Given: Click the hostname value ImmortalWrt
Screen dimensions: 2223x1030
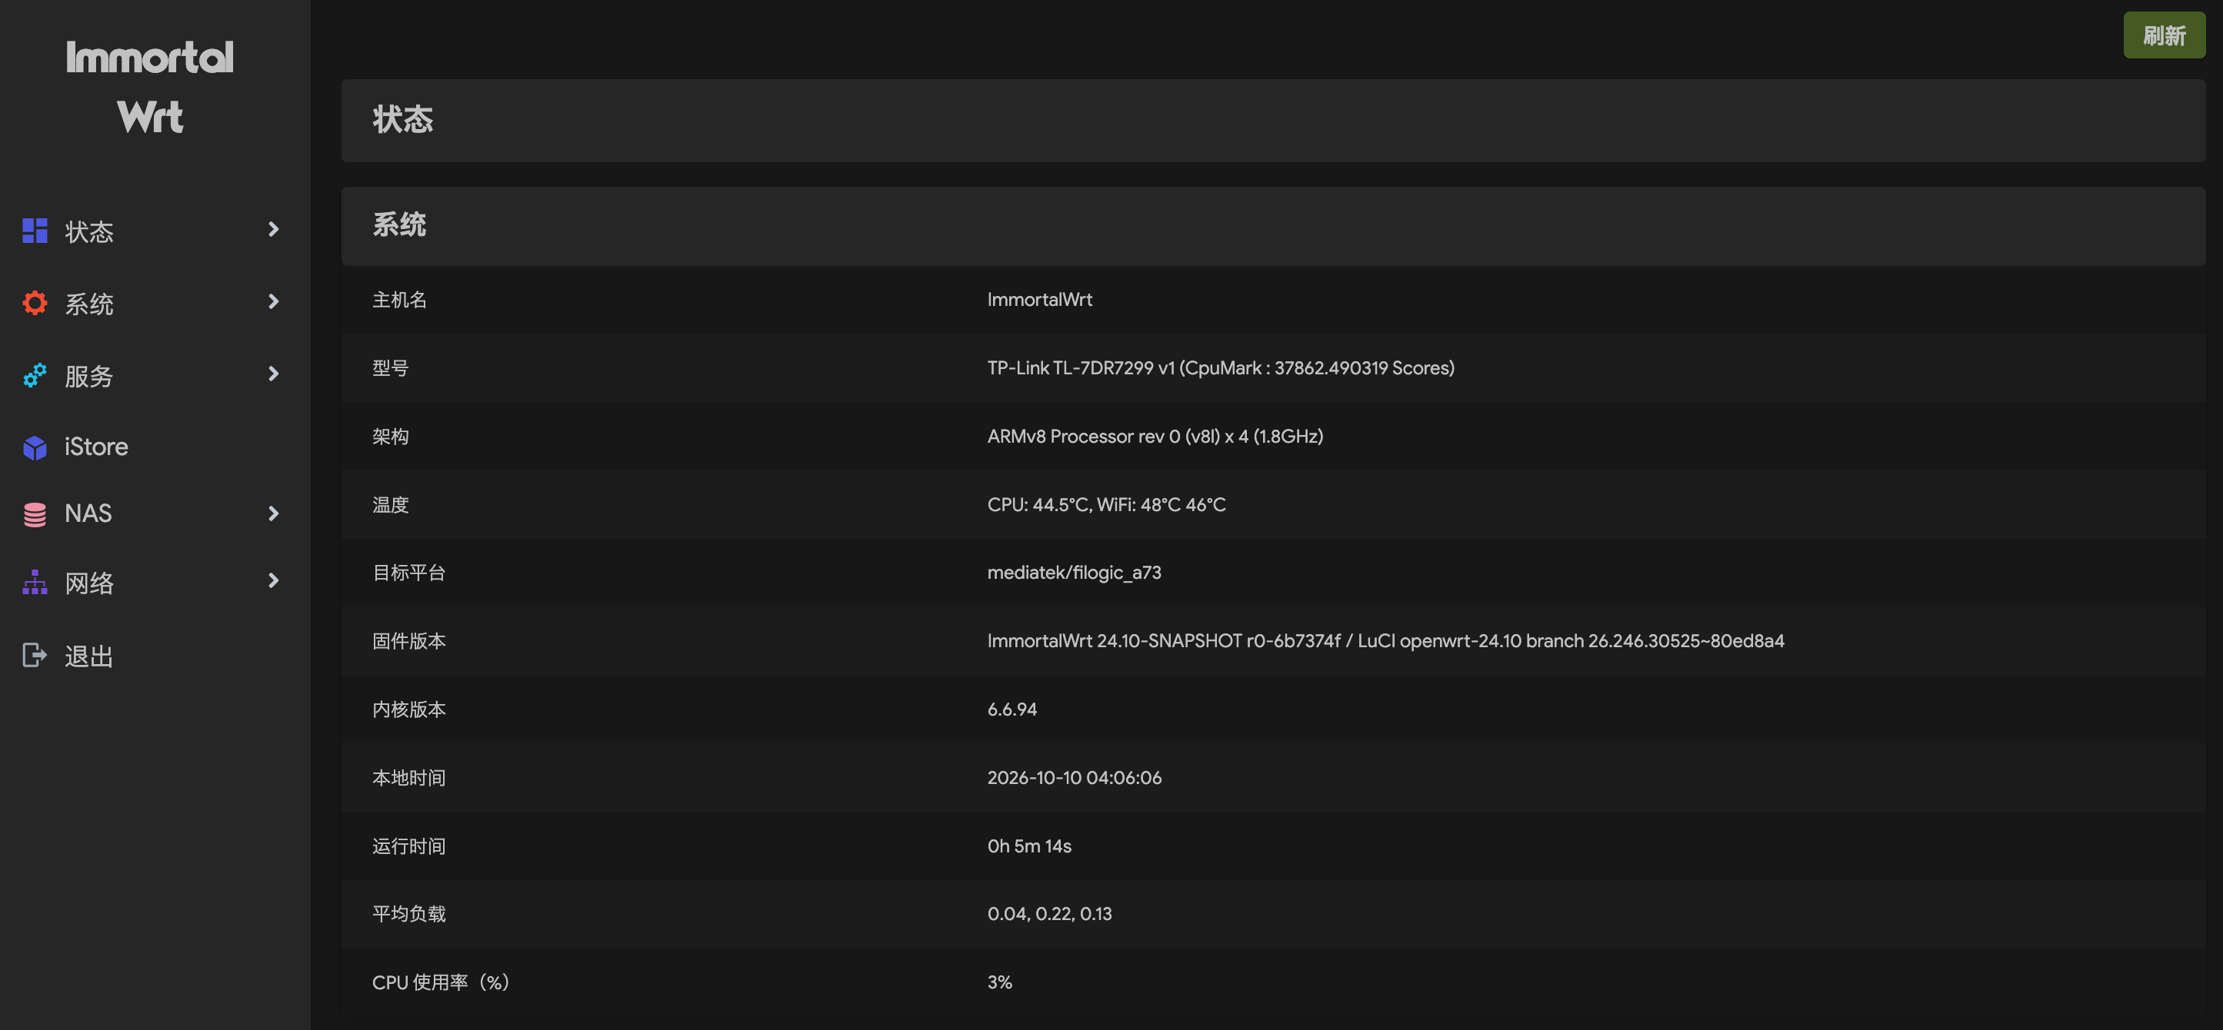Looking at the screenshot, I should click(1040, 299).
